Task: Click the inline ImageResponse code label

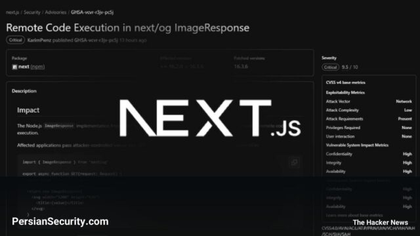Action: coord(59,126)
